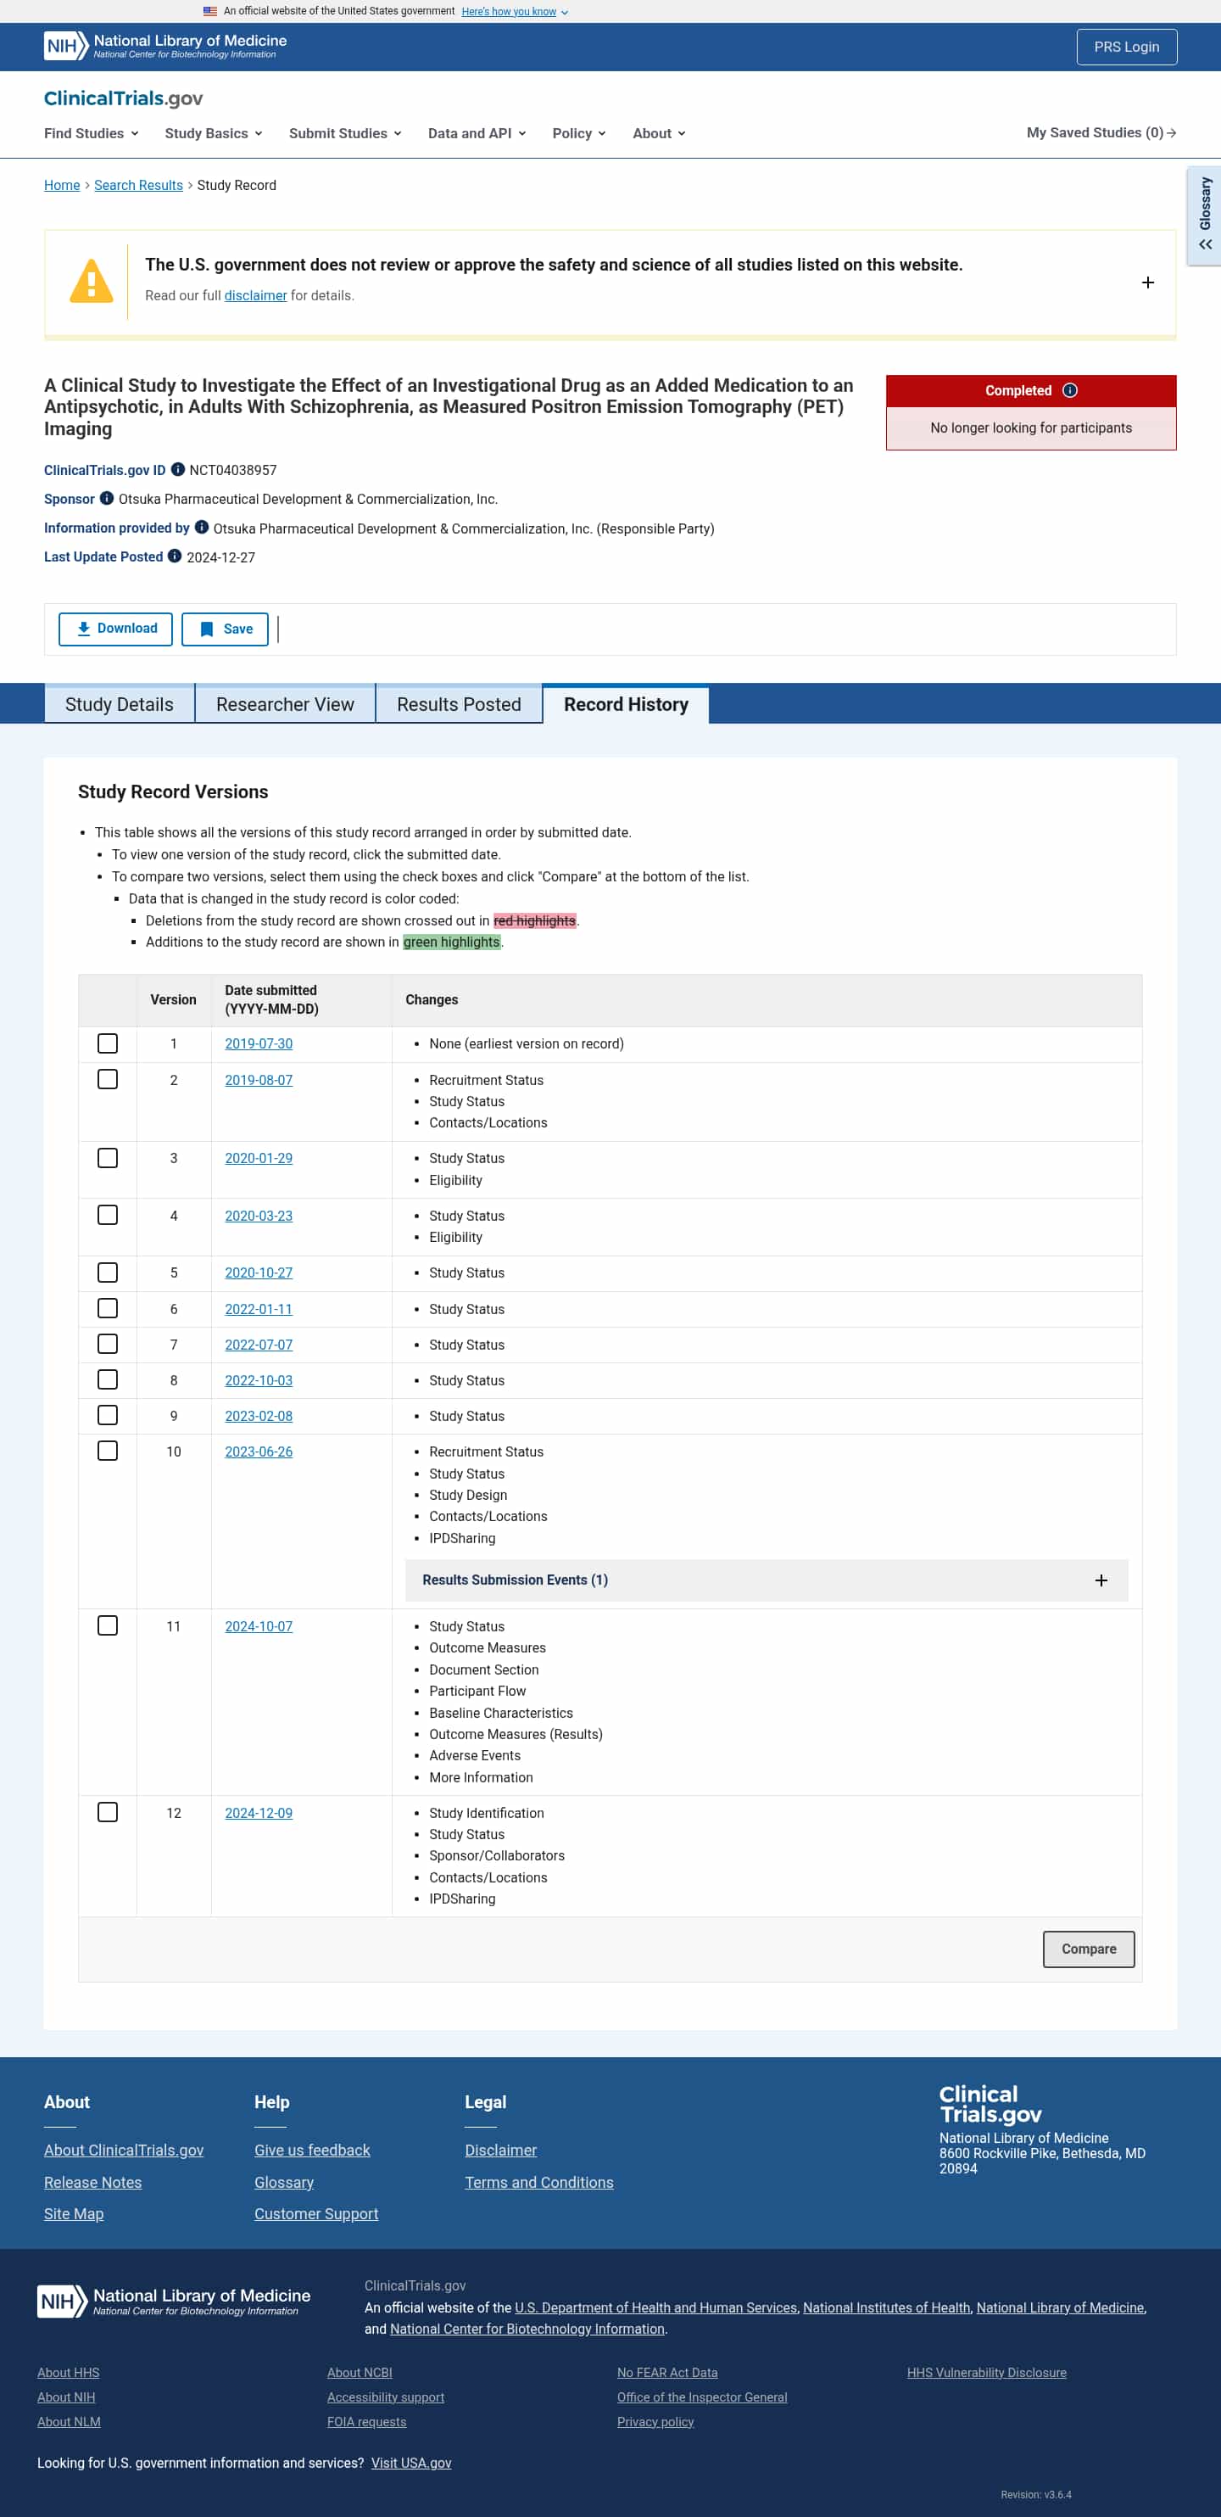
Task: Check the box for version 5
Action: point(108,1272)
